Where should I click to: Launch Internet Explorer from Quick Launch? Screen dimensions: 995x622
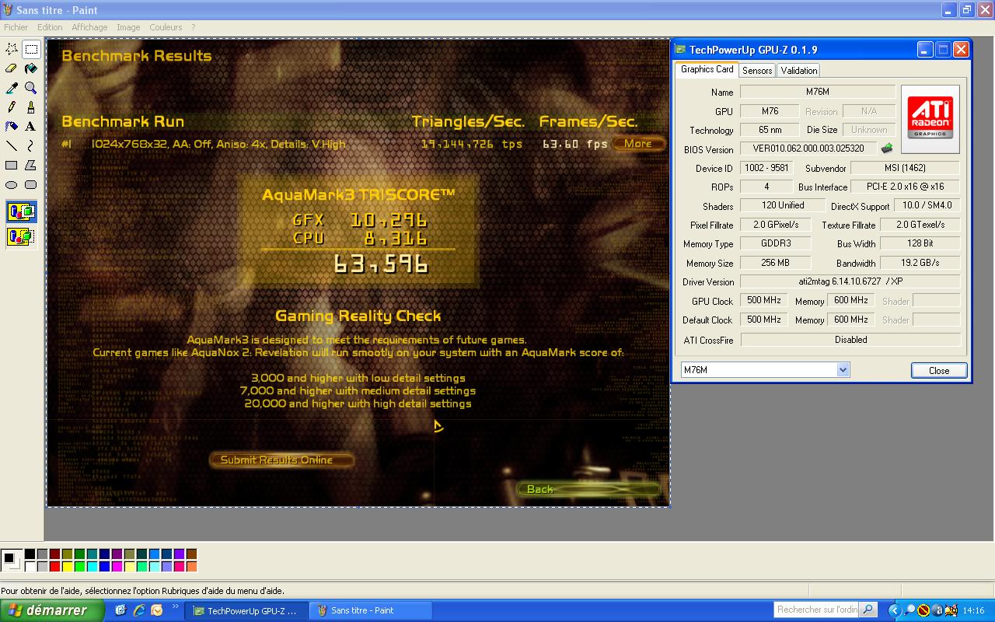tap(138, 610)
